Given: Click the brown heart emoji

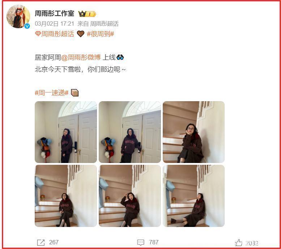Looking at the screenshot, I should 80,34.
